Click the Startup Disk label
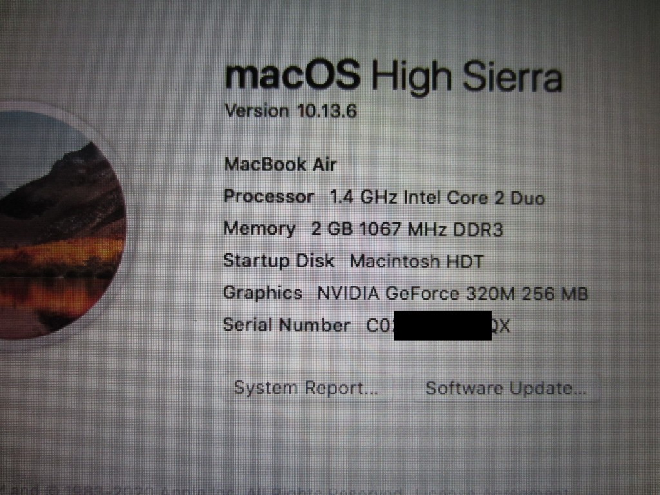Viewport: 660px width, 495px height. pyautogui.click(x=278, y=260)
